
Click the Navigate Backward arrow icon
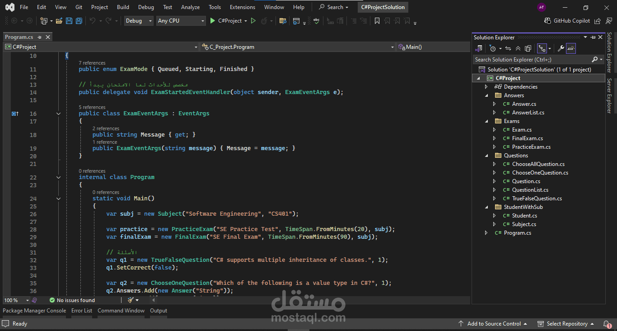(x=14, y=21)
